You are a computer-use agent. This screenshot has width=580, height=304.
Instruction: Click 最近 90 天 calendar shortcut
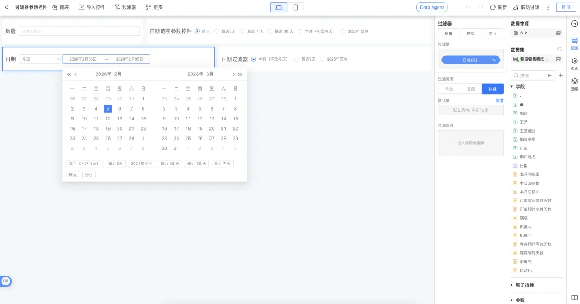pos(170,163)
